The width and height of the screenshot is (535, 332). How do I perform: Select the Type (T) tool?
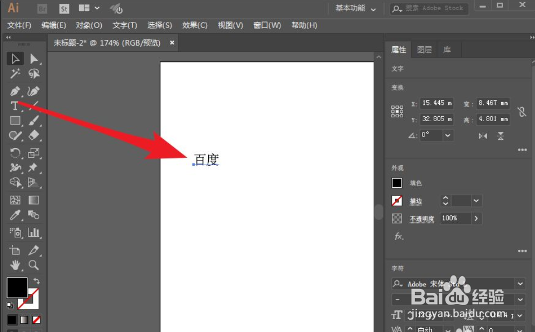(x=15, y=106)
